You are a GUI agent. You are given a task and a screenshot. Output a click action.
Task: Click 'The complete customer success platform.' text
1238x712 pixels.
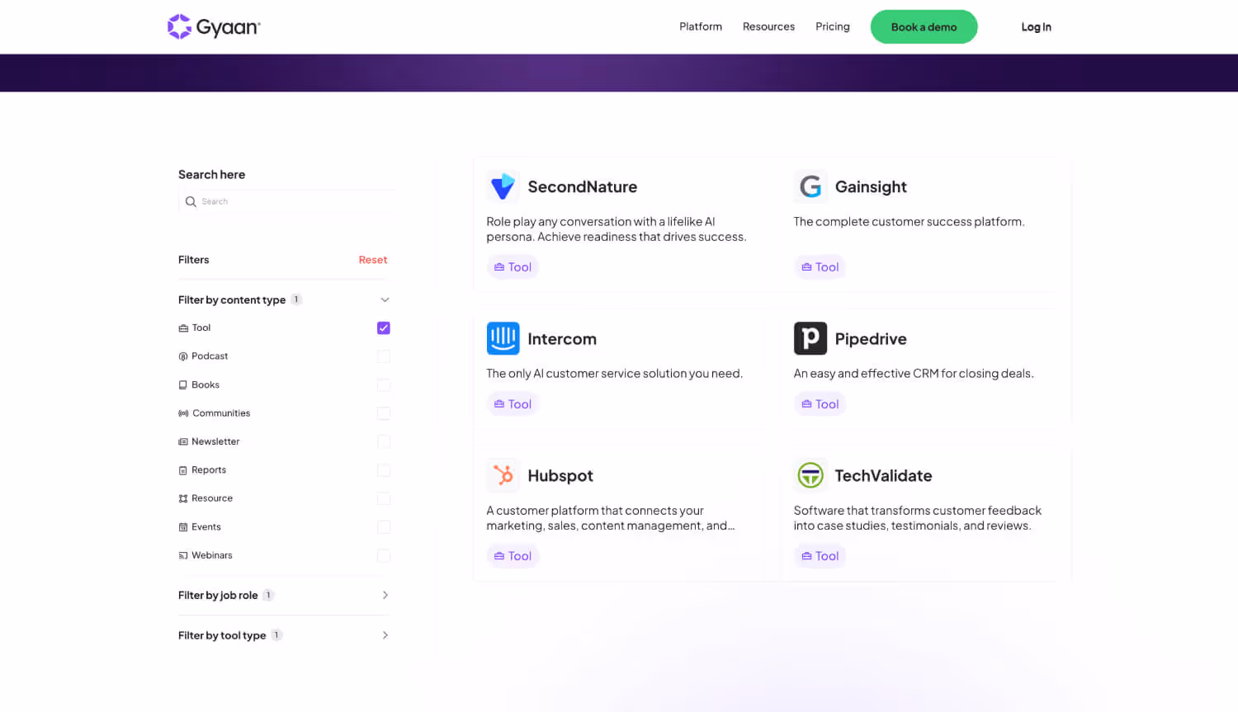[x=909, y=221]
